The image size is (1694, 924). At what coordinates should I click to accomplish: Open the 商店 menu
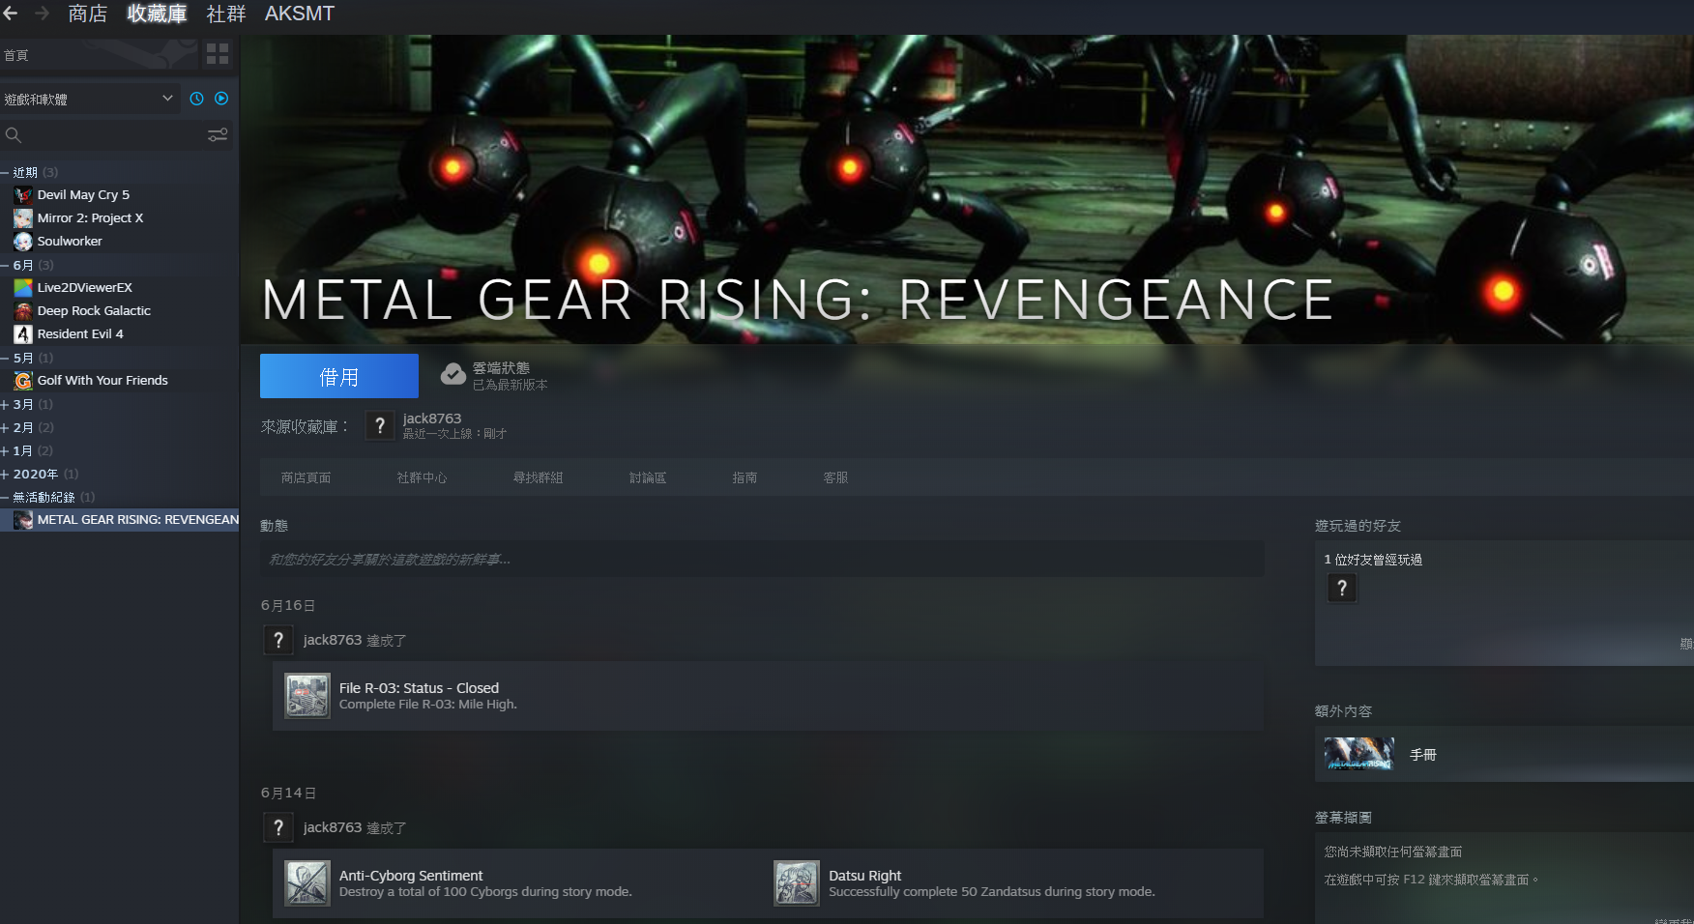tap(87, 14)
